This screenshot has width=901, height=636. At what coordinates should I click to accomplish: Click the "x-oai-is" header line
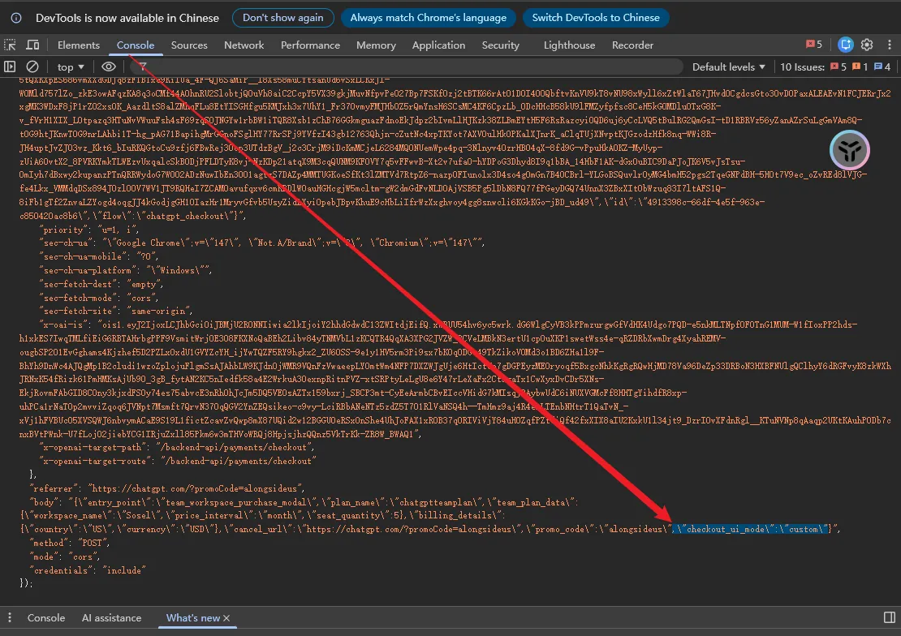[x=448, y=324]
